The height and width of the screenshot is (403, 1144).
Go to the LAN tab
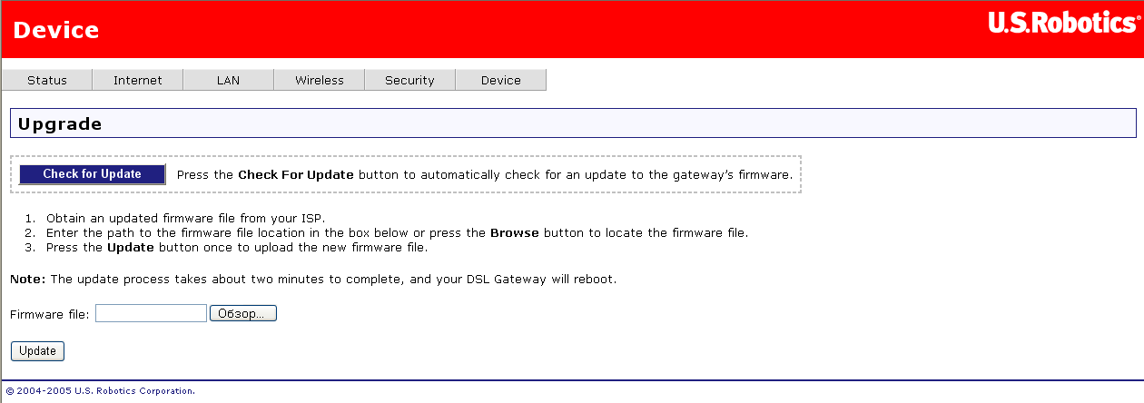(x=228, y=80)
